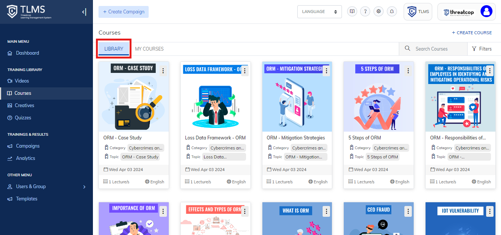Open the threatcop account button
This screenshot has height=235, width=501.
coord(466,12)
